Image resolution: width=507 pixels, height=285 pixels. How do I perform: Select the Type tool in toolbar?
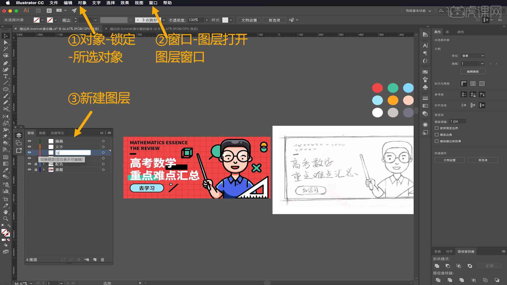[5, 76]
